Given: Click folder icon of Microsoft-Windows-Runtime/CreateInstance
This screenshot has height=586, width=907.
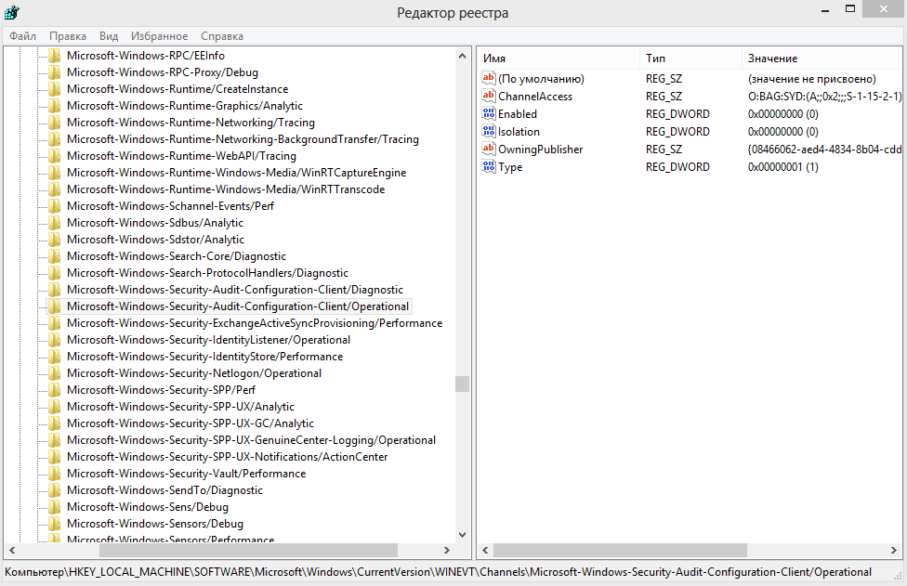Looking at the screenshot, I should pos(55,89).
